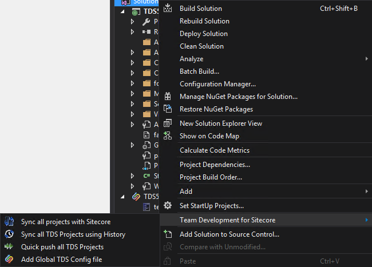Click the Show on Code Map icon
Viewport: 372px width, 267px height.
click(x=168, y=136)
